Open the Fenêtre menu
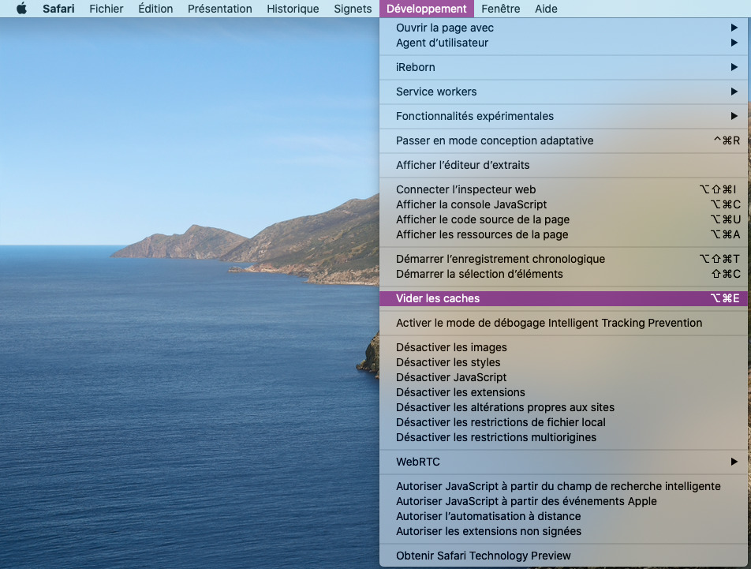Screen dimensions: 751x569 click(x=500, y=9)
